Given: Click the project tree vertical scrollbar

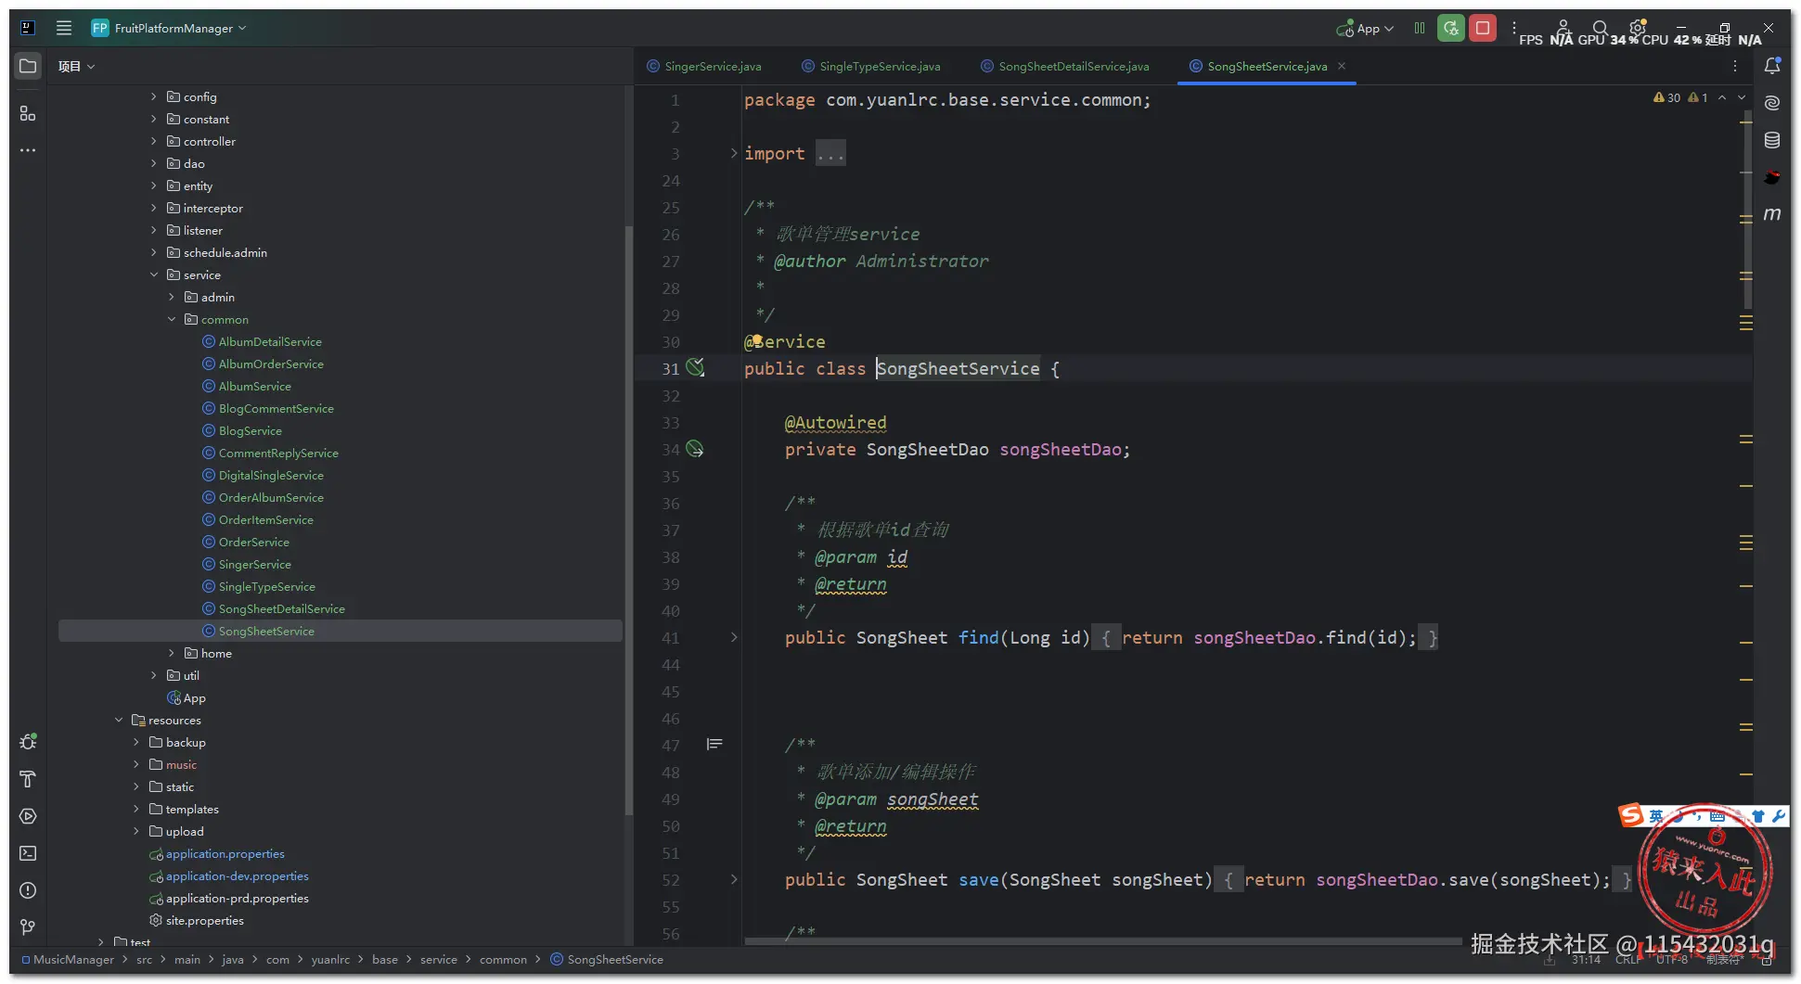Looking at the screenshot, I should [x=628, y=519].
